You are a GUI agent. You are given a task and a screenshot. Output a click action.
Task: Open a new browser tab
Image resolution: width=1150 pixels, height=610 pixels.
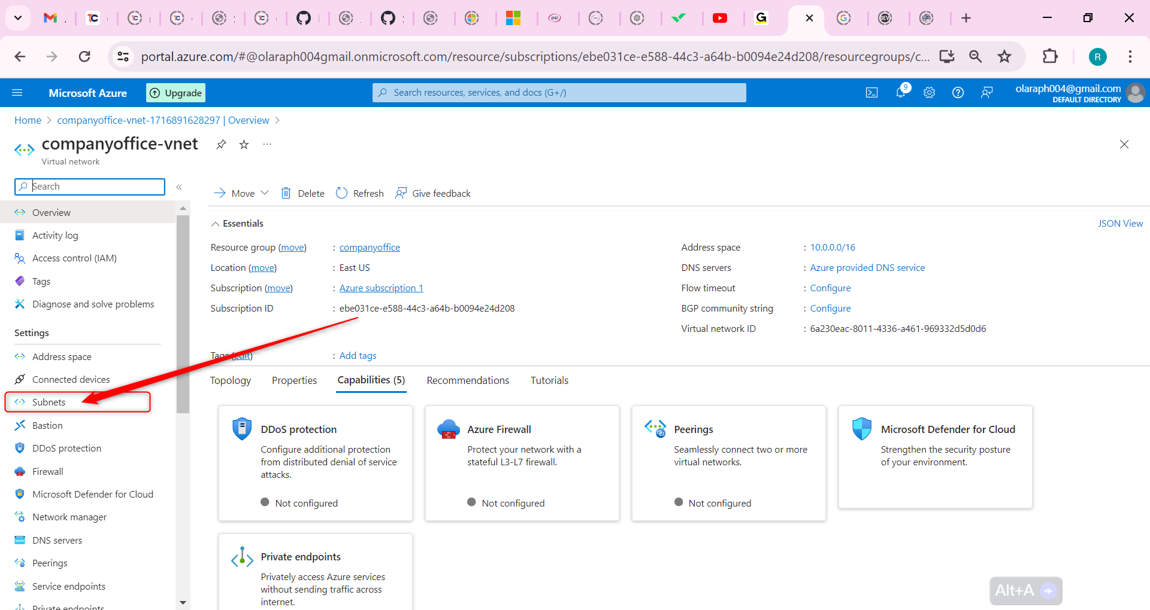point(966,18)
